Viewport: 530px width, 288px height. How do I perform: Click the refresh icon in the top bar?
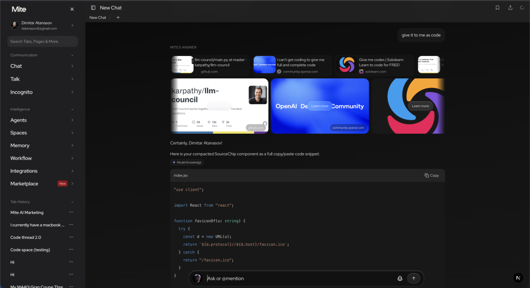coord(522,8)
